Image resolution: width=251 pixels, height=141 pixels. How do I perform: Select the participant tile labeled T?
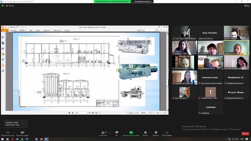tap(210, 92)
